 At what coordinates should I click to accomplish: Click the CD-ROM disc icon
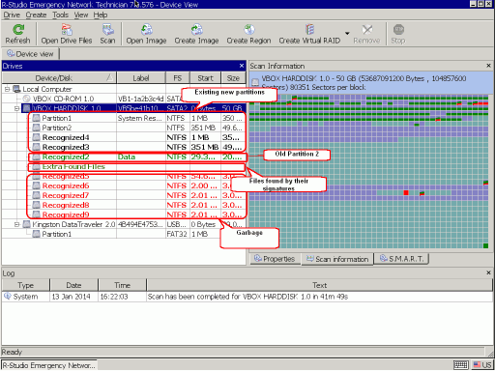click(27, 99)
